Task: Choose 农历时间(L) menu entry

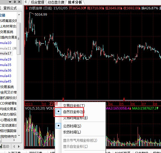Action: [72, 132]
